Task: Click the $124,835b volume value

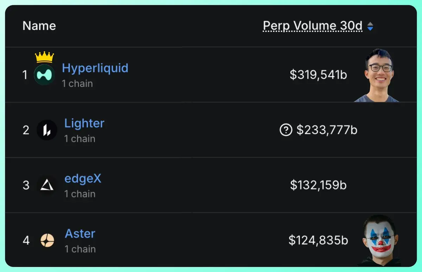Action: pyautogui.click(x=318, y=240)
